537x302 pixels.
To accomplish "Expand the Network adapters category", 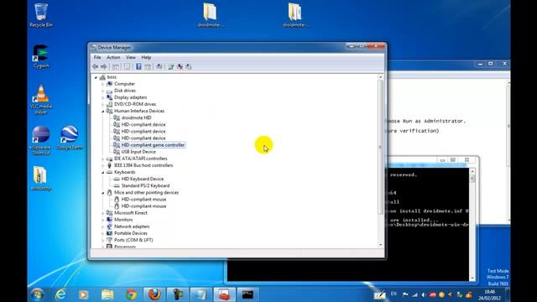I will coord(102,226).
